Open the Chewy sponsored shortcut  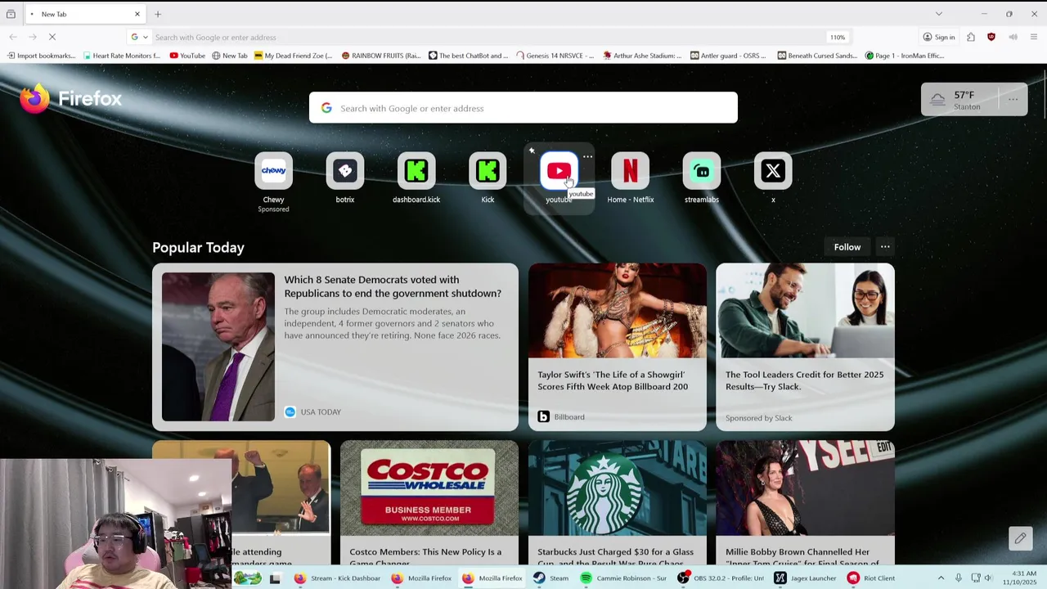273,171
